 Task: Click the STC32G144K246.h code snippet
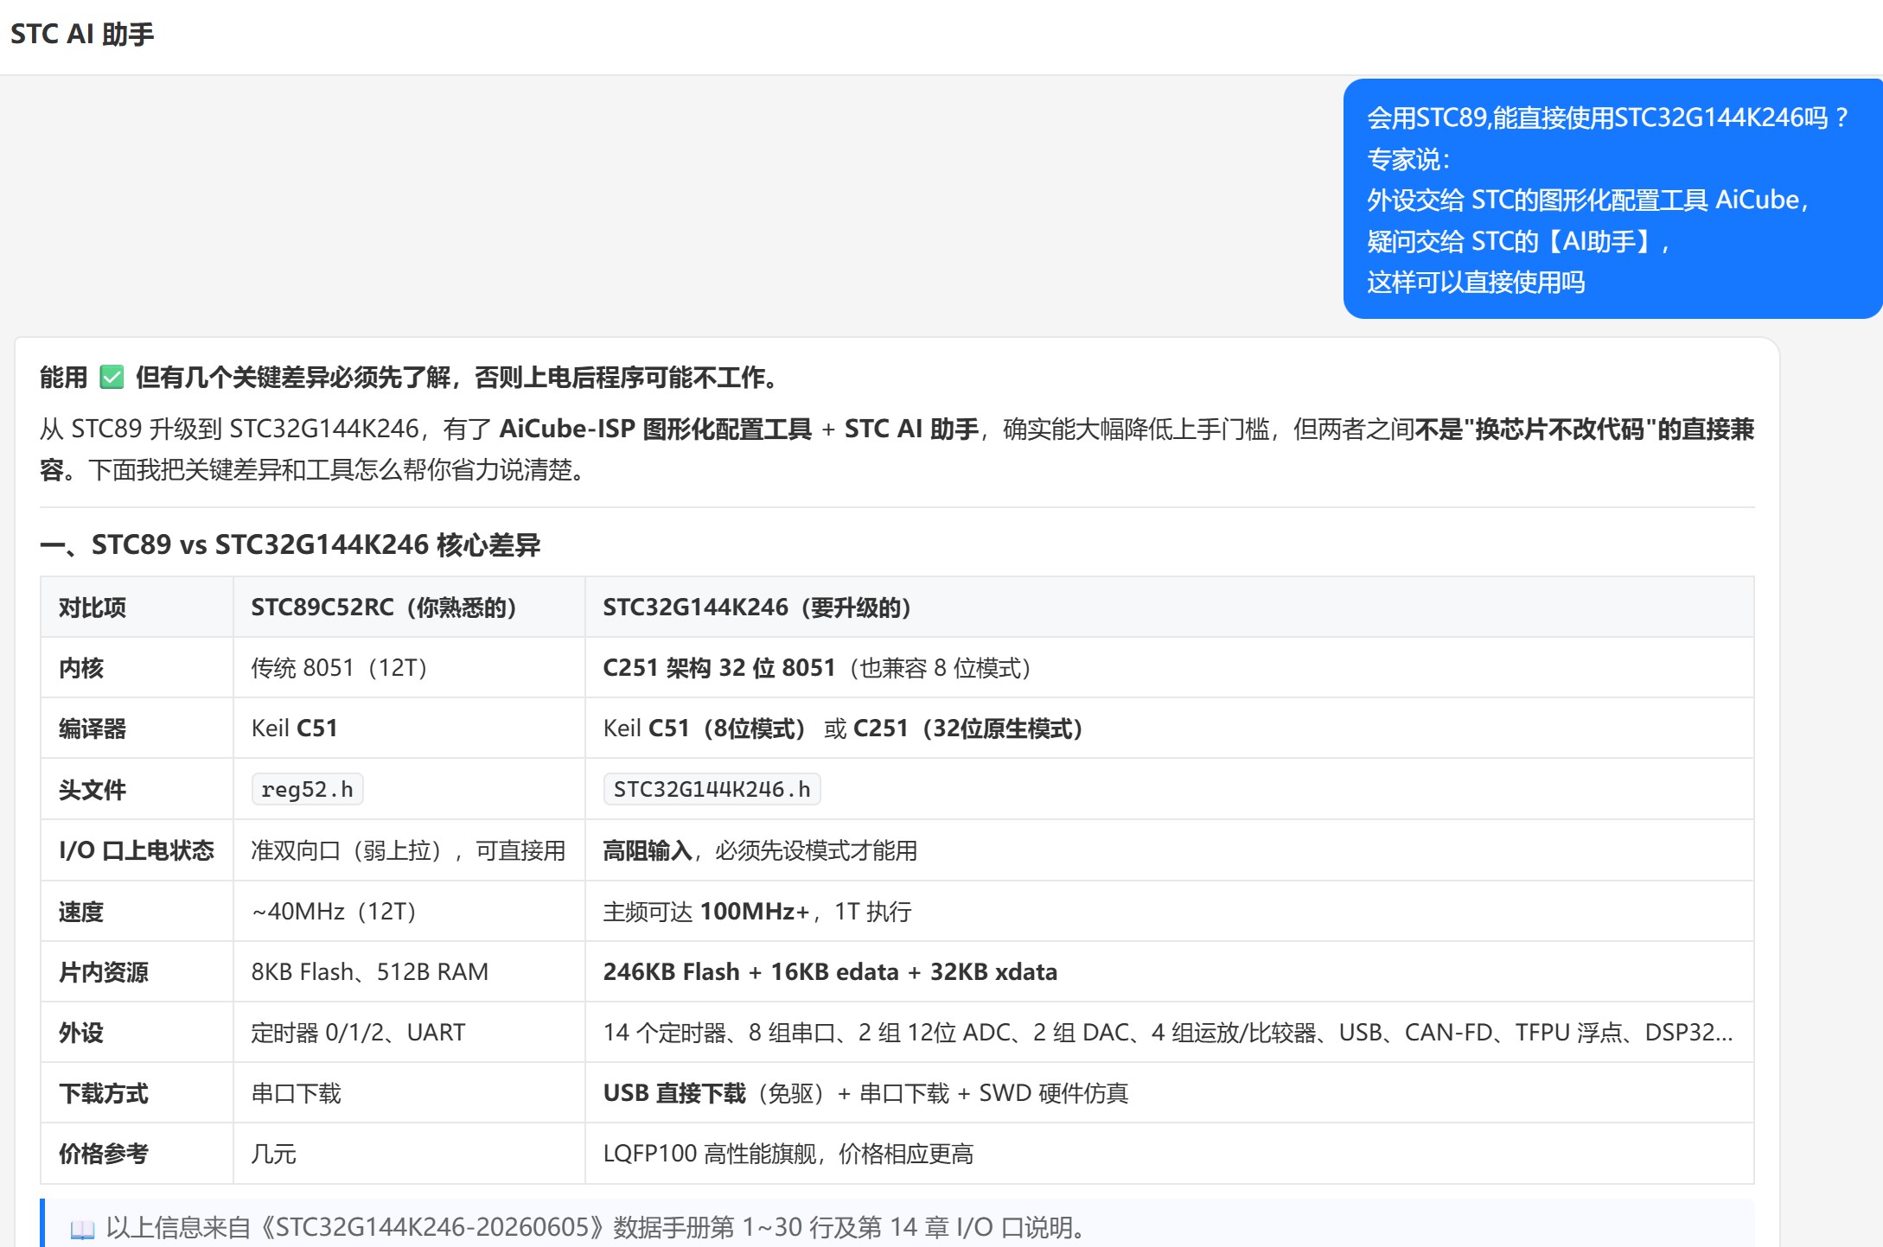coord(712,790)
